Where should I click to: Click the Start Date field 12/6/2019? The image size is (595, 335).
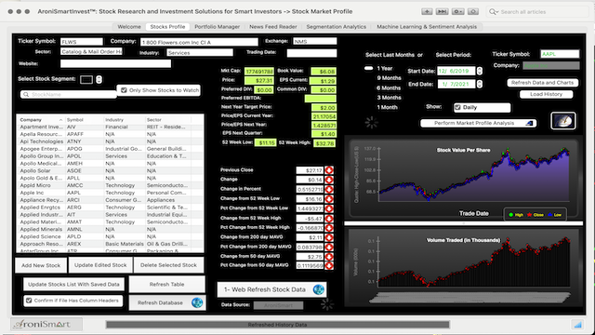[456, 71]
